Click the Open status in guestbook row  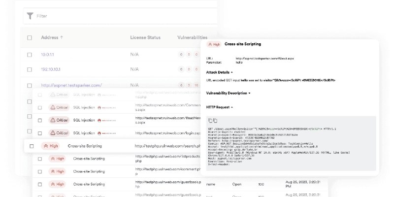[237, 184]
